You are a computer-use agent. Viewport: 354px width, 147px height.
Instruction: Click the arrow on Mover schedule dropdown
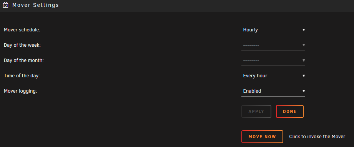[x=304, y=30]
